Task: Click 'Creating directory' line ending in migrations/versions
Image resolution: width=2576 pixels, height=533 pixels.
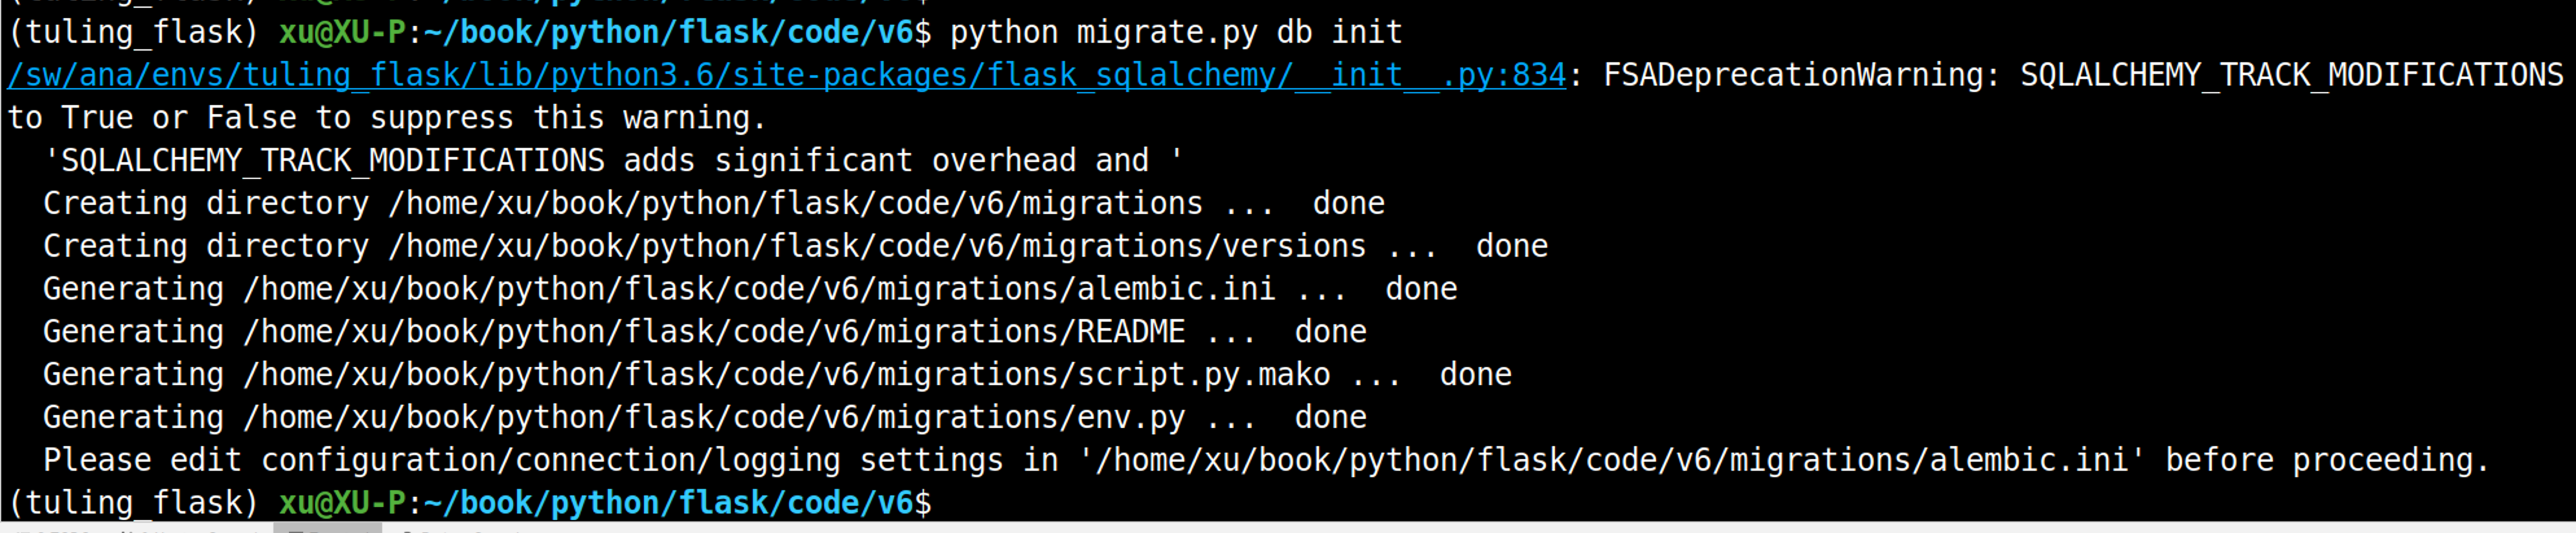Action: click(x=795, y=247)
